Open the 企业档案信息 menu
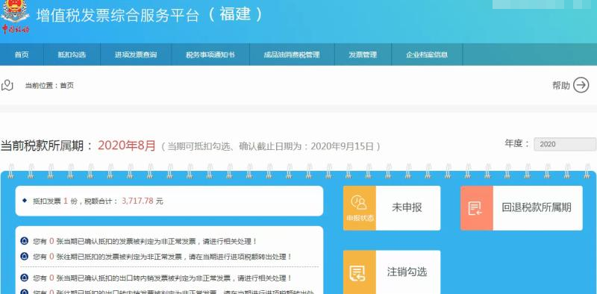The height and width of the screenshot is (294, 597). click(x=427, y=54)
